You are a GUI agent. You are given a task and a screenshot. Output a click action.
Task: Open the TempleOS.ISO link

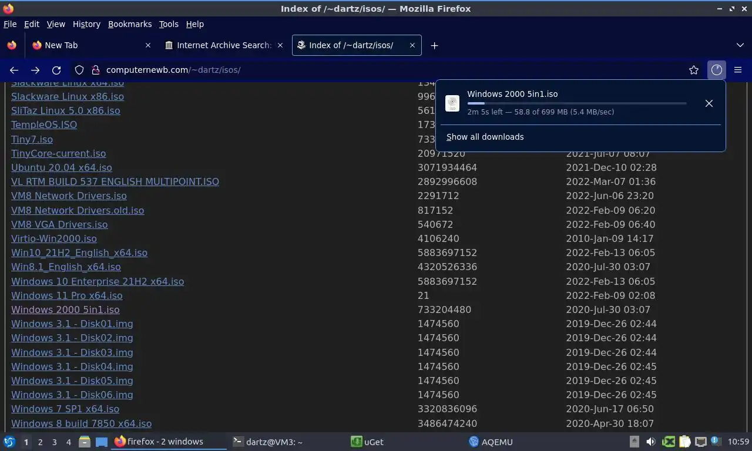click(x=44, y=124)
